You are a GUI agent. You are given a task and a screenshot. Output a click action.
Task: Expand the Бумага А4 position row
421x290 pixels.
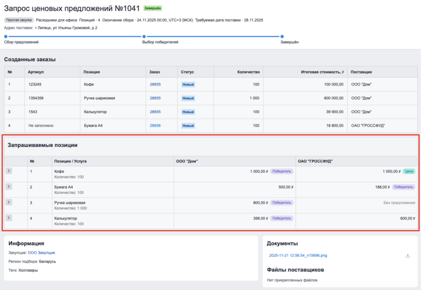(x=9, y=187)
